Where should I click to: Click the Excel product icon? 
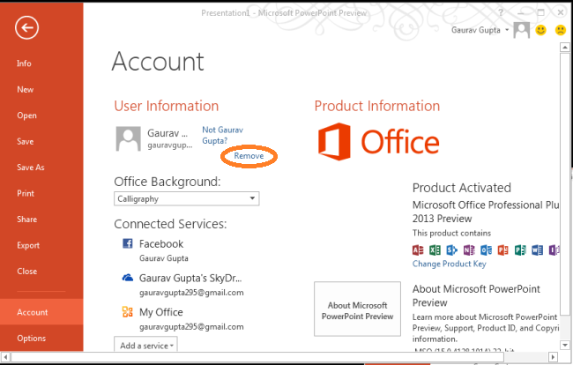[435, 250]
